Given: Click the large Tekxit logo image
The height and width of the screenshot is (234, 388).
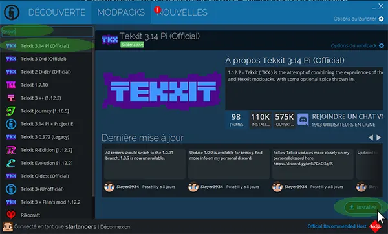Looking at the screenshot, I should pos(162,90).
